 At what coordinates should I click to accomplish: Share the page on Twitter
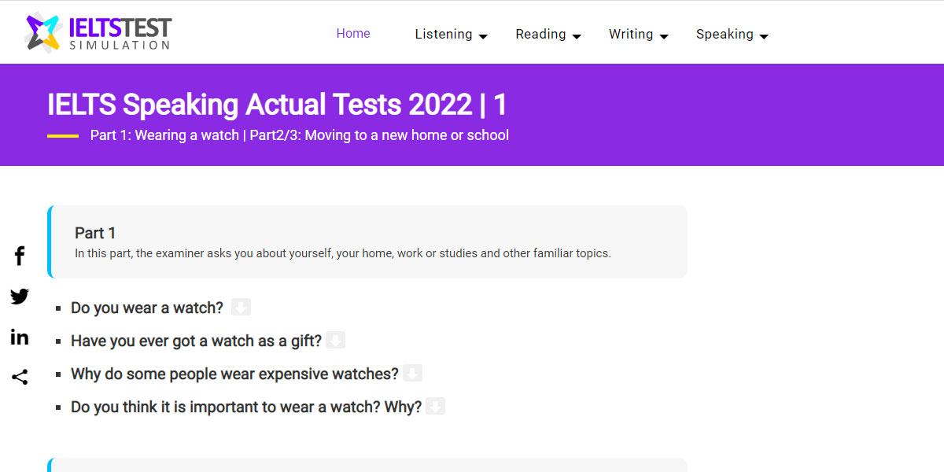pos(19,297)
